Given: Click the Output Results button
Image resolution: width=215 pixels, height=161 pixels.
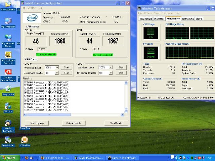Looking at the screenshot, I should tap(74, 123).
